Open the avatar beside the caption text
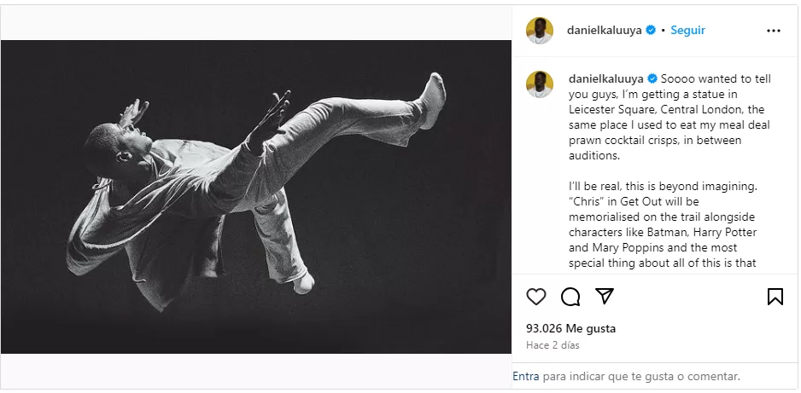Screen dimensions: 801x393 coord(539,84)
